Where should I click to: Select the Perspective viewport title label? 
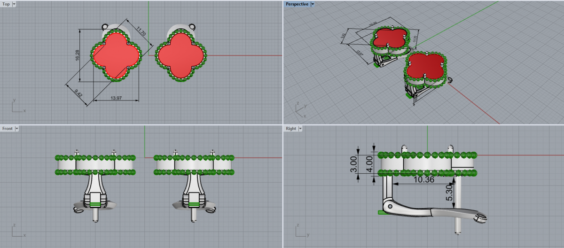297,4
